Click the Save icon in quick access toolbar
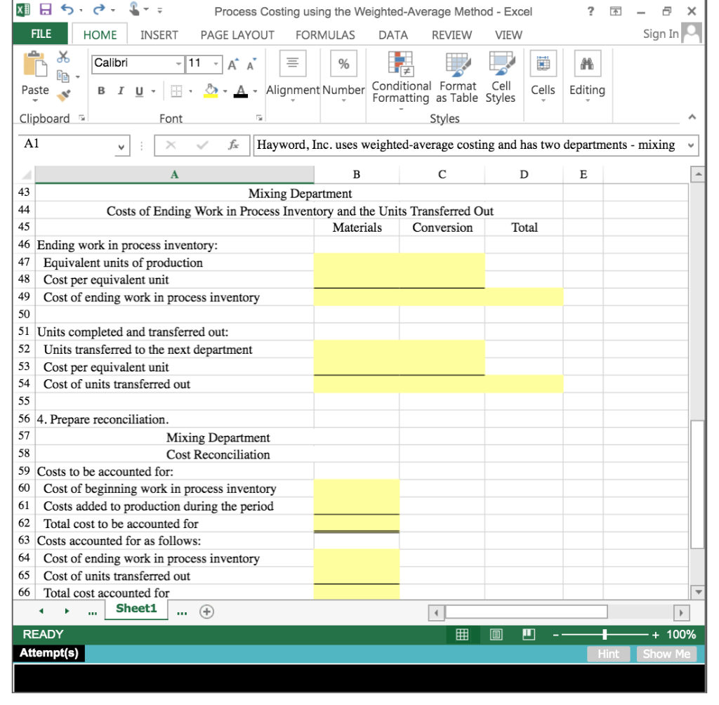The width and height of the screenshot is (719, 705). click(46, 9)
